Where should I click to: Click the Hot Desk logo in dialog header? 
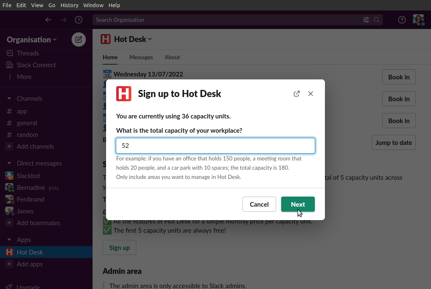click(x=124, y=94)
